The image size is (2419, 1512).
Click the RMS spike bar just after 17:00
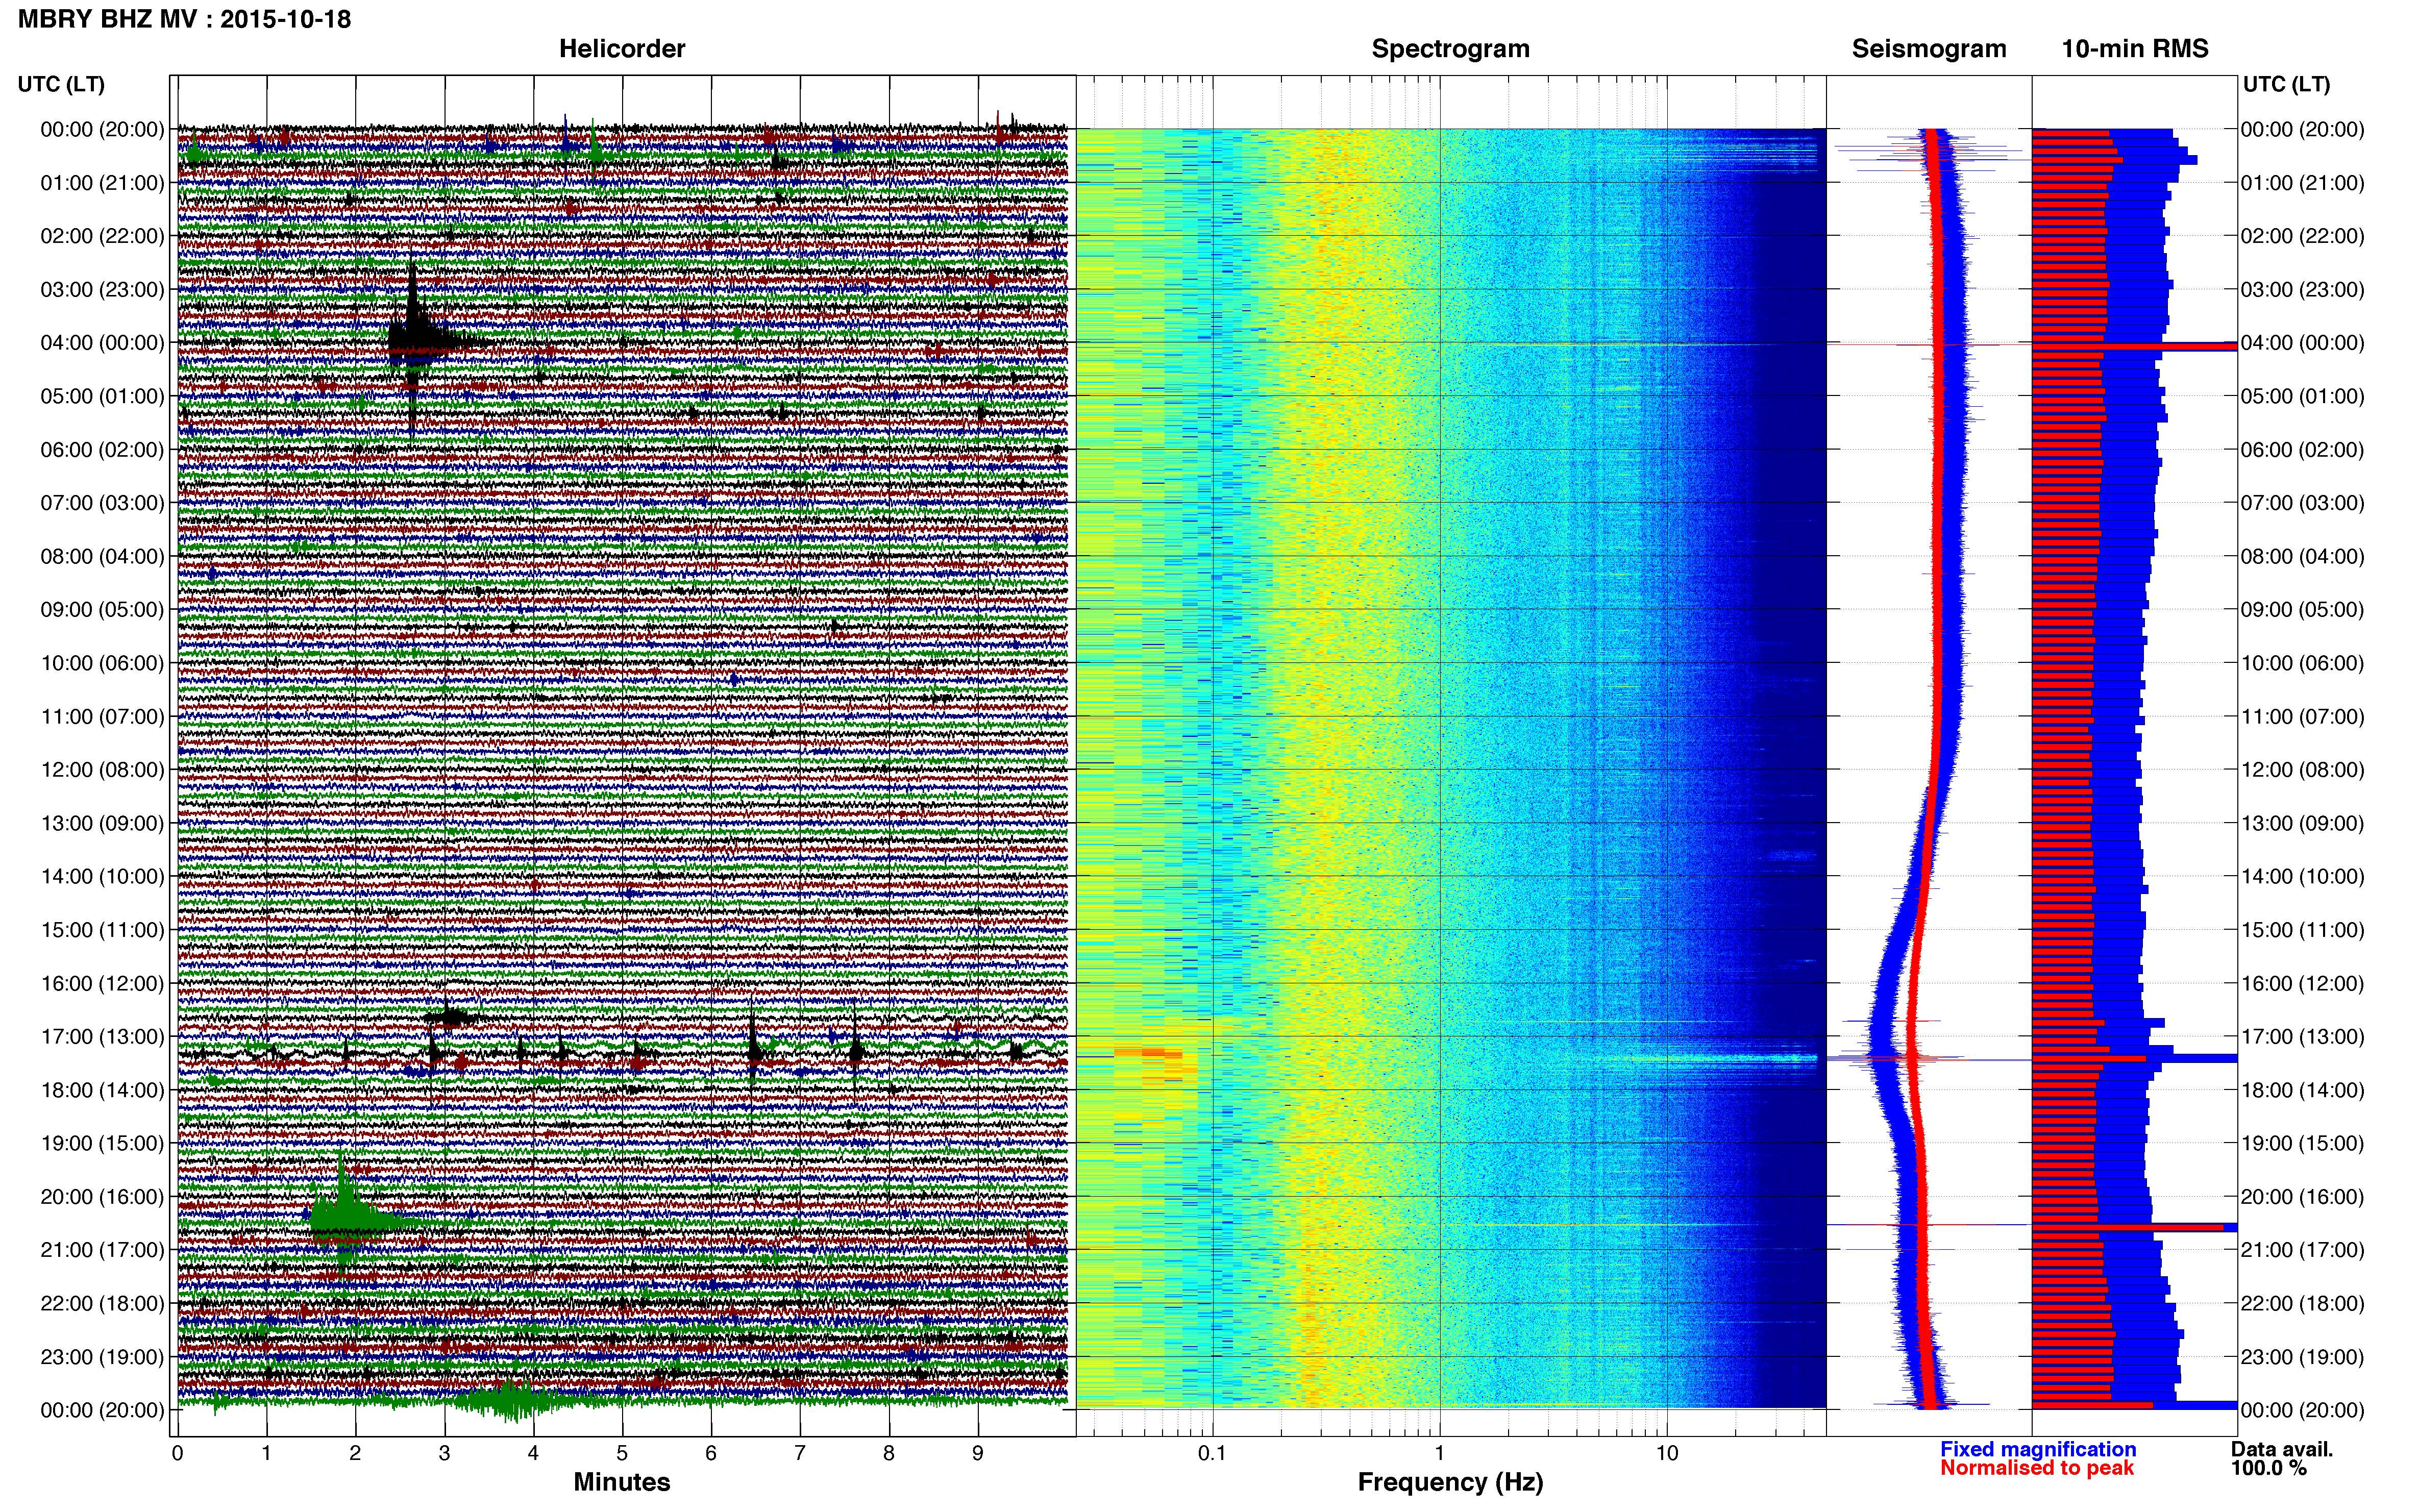[2134, 1057]
